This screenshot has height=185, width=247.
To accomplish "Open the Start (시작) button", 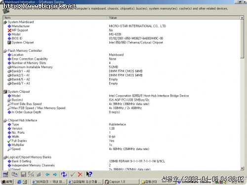I will point(7,182).
